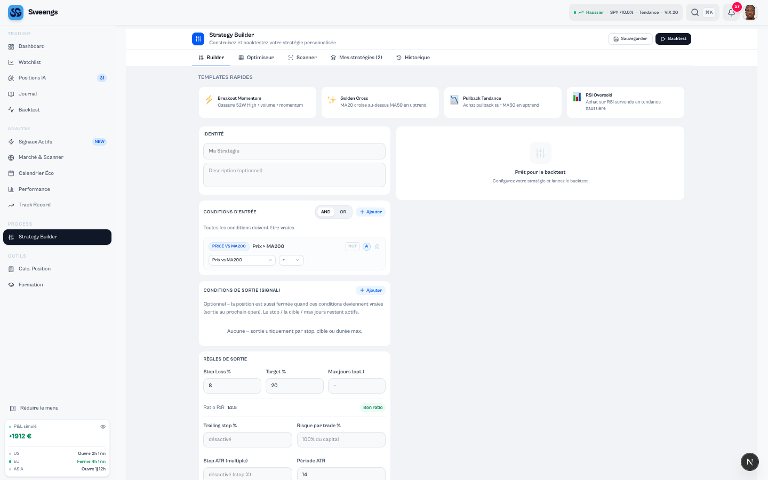The width and height of the screenshot is (768, 480).
Task: Click the Stop Loss % field
Action: [232, 386]
